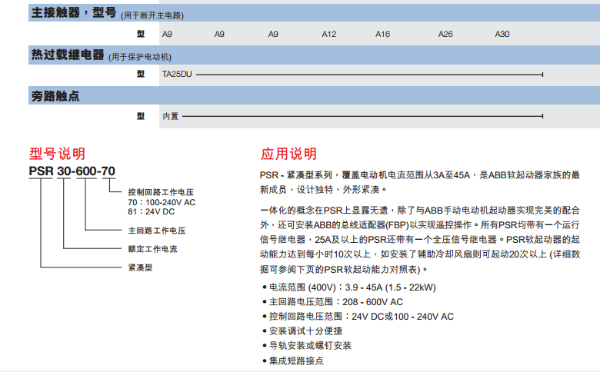Image resolution: width=600 pixels, height=372 pixels.
Task: Click the line '新成员，设计独特、外形紧凑。'
Action: 324,190
